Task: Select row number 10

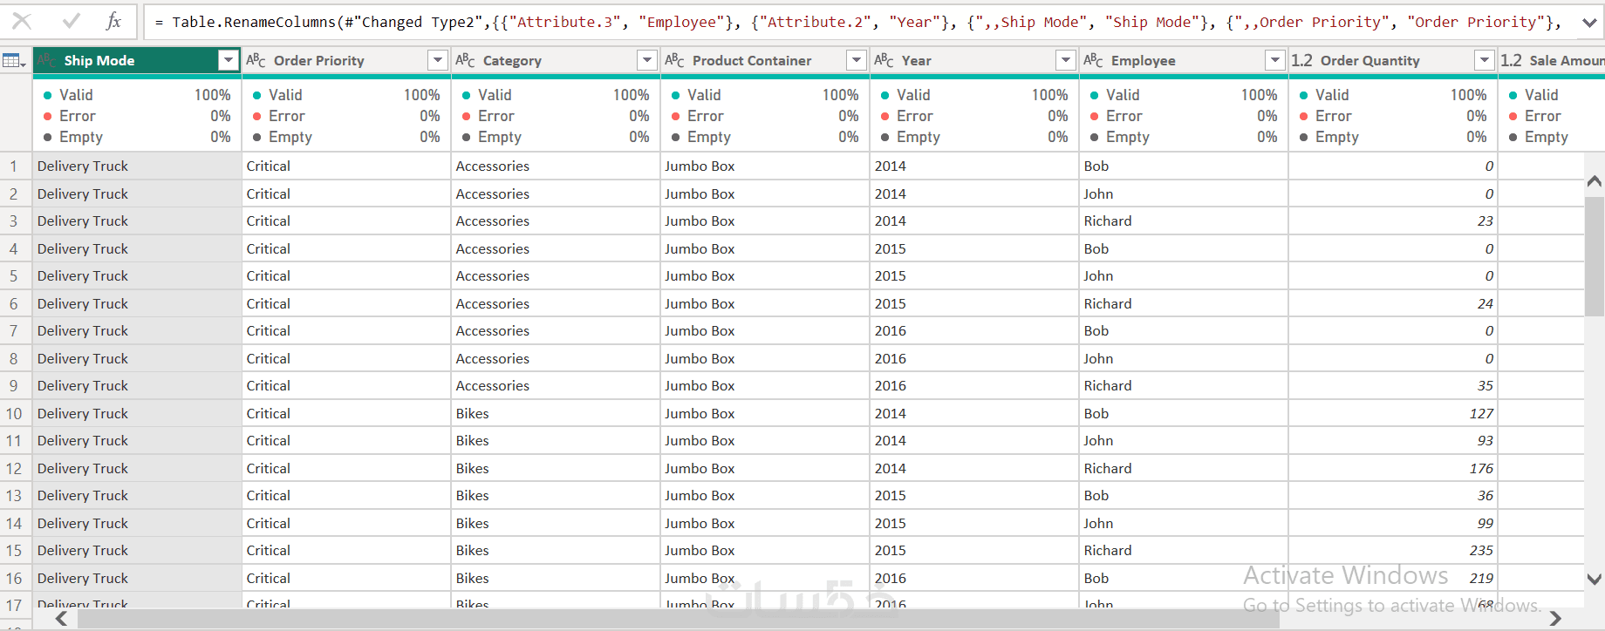Action: (14, 413)
